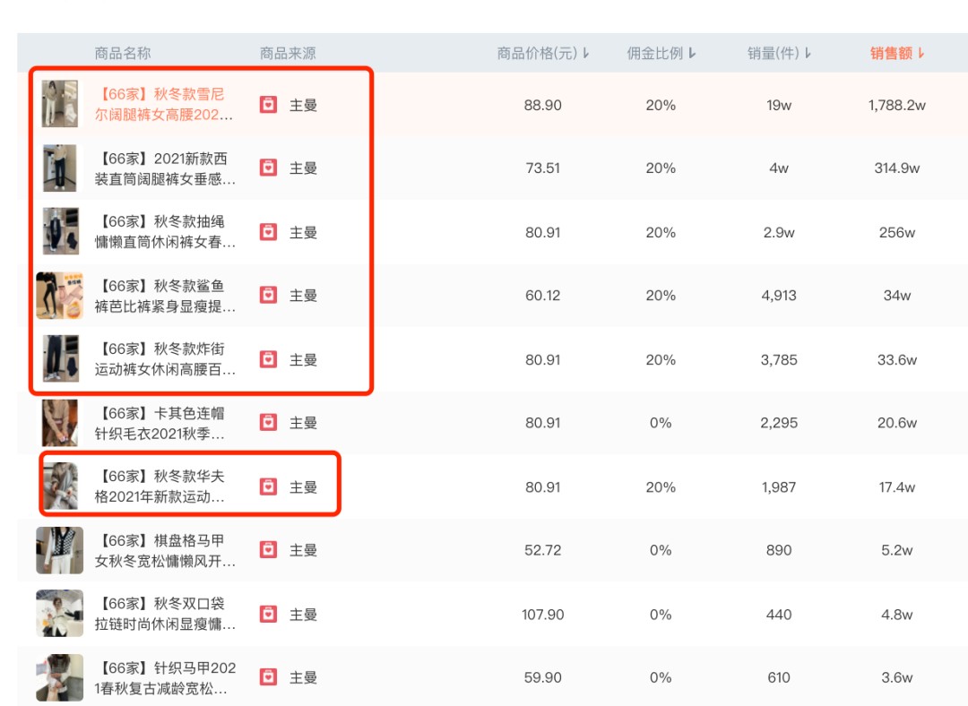Select price value 107.90
The image size is (968, 706).
tap(542, 615)
